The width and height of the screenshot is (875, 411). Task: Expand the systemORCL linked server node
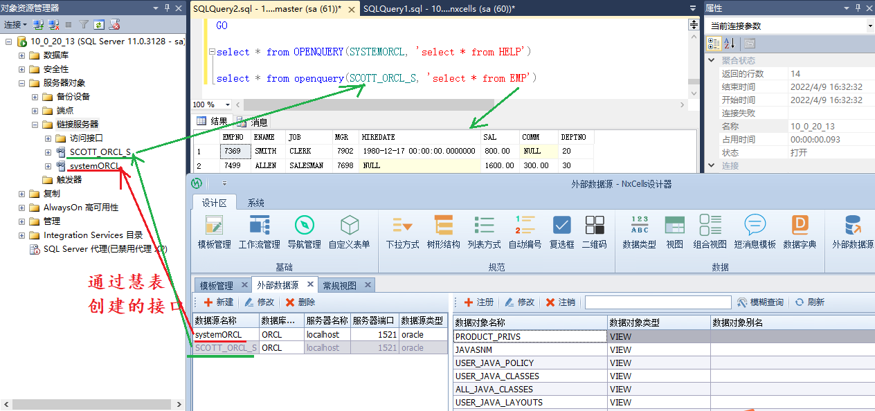[48, 166]
